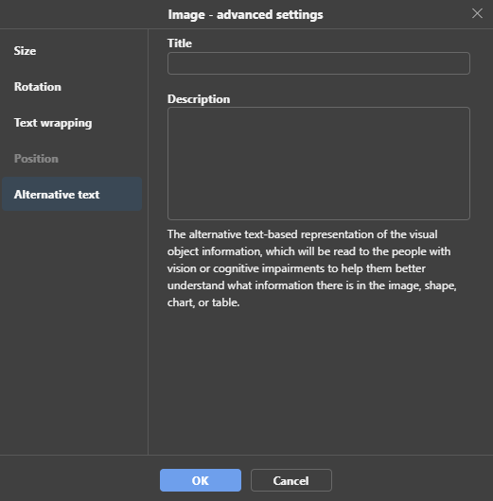Click the 'wrapping' word in sidebar
Image resolution: width=493 pixels, height=501 pixels.
[x=66, y=123]
